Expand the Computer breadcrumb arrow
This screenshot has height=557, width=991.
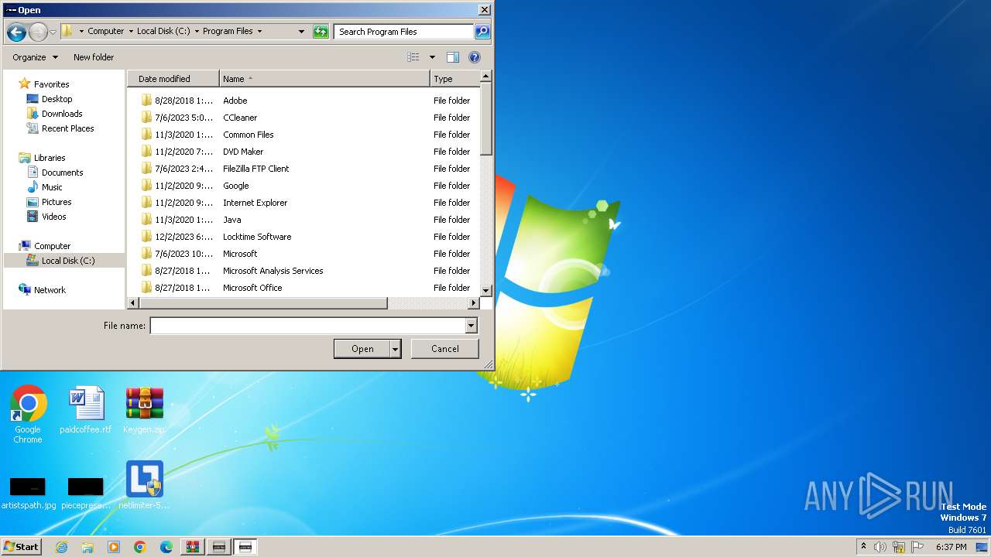(x=131, y=32)
